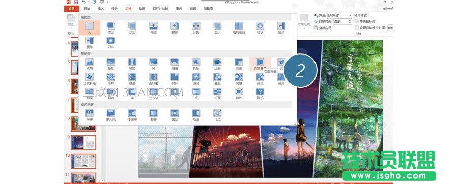Viewport: 458px width, 184px height.
Task: Pick the 梳理 (Comb) transition
Action: (x=217, y=94)
